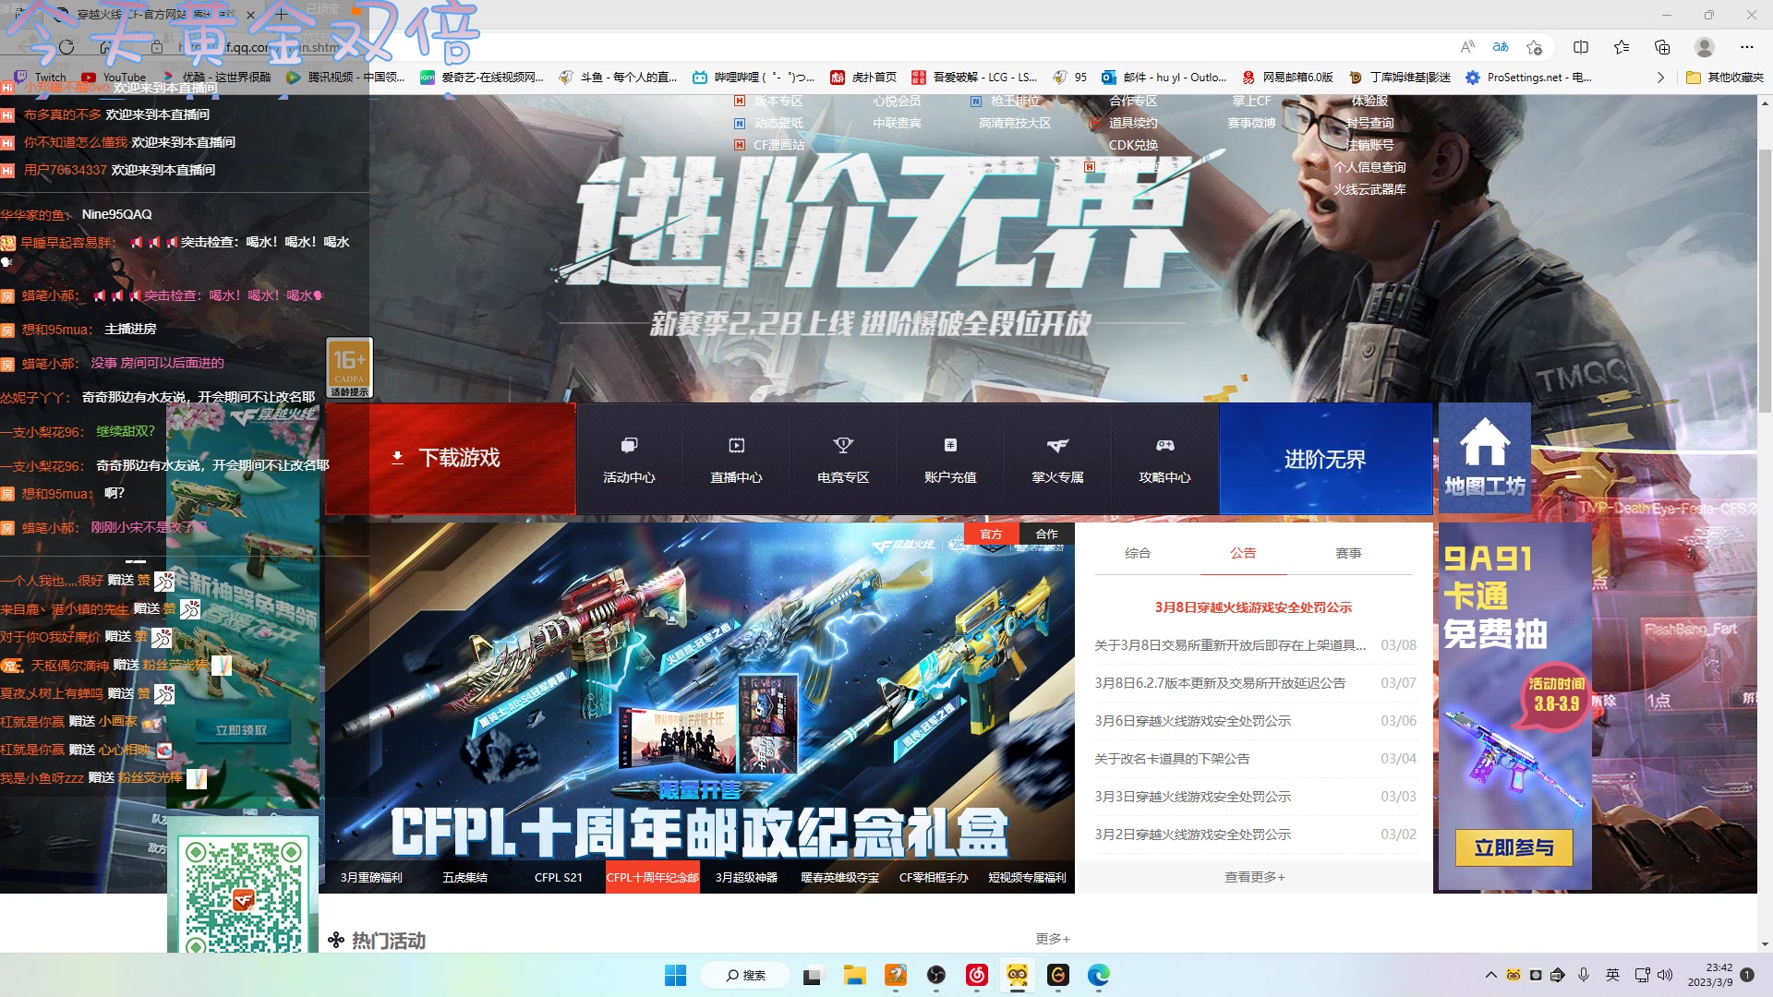Image resolution: width=1773 pixels, height=997 pixels.
Task: Select banner tab 3月重磅福利
Action: pos(371,877)
